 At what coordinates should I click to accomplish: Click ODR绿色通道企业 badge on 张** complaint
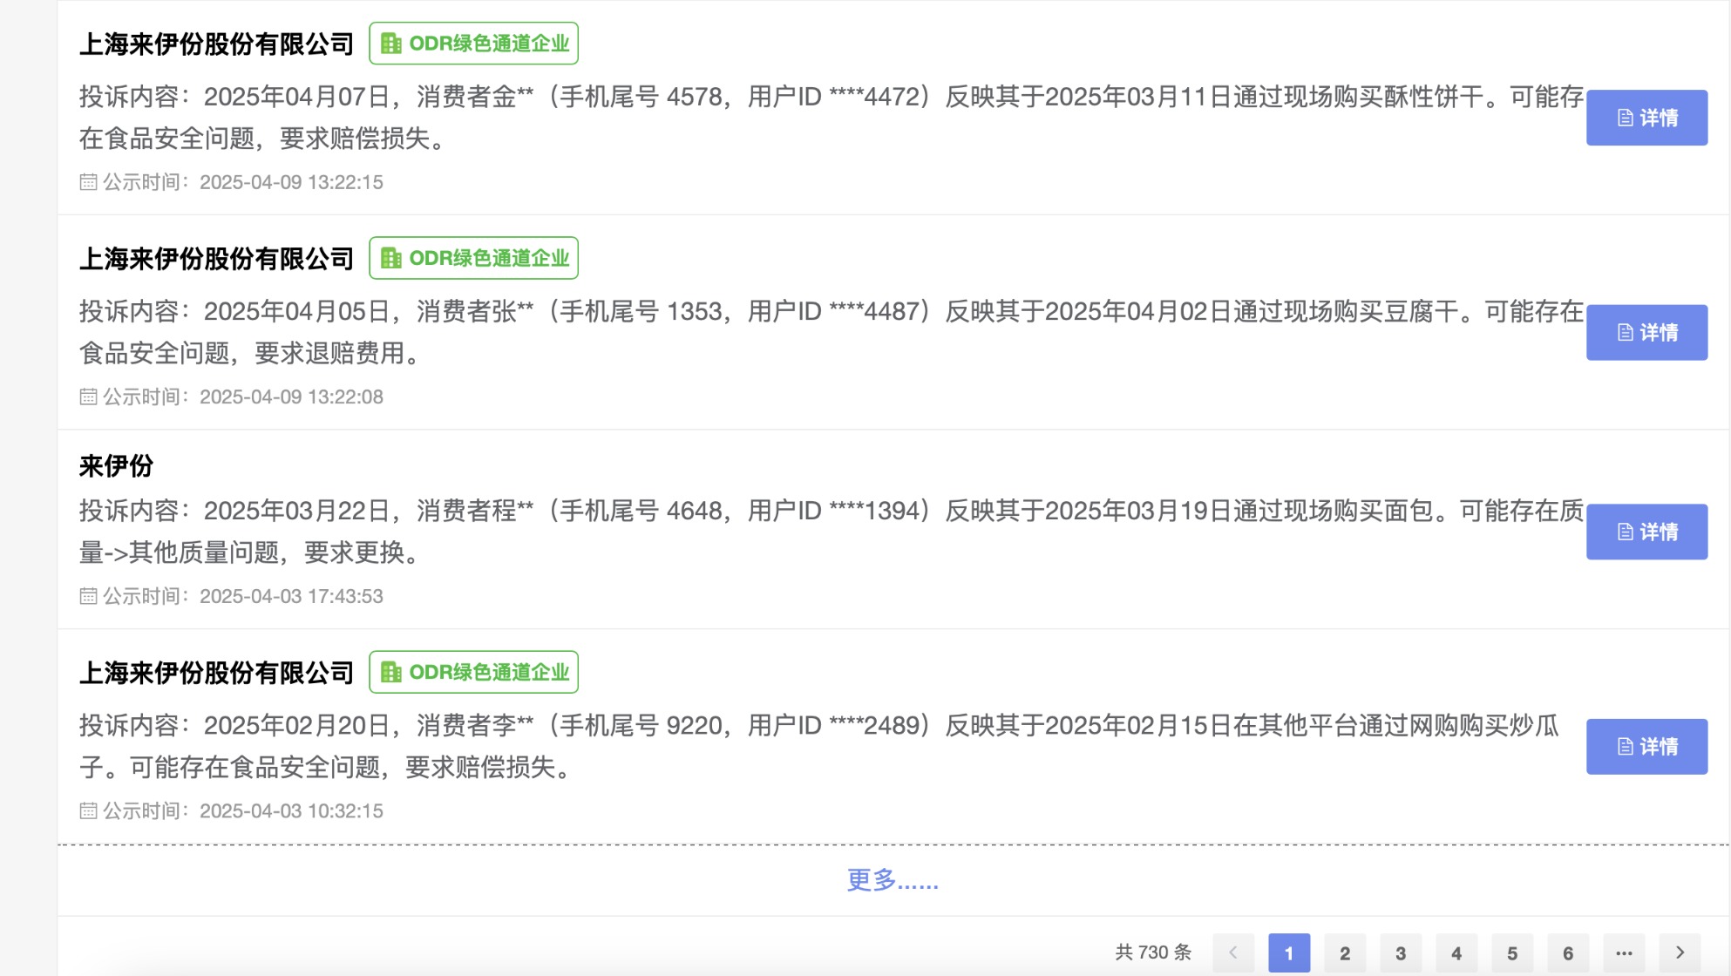(473, 258)
